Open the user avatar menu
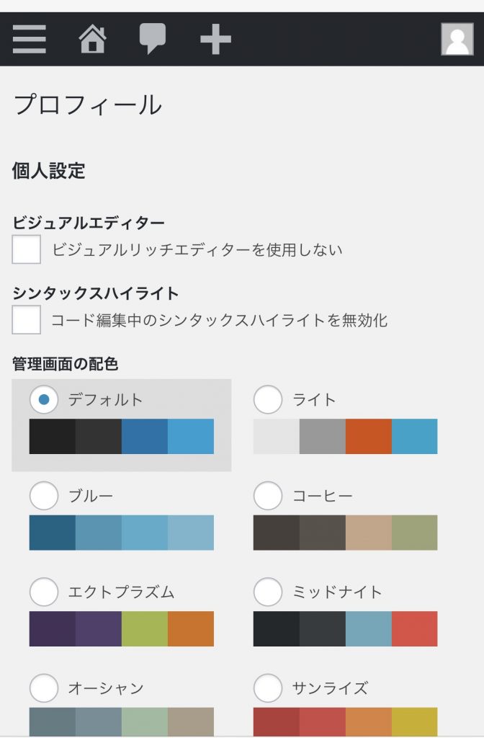Image resolution: width=484 pixels, height=738 pixels. pos(457,39)
